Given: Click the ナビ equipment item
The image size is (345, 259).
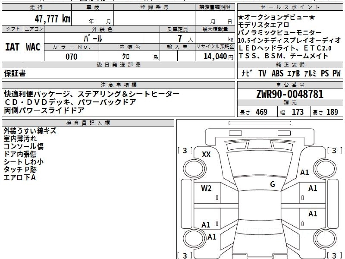Looking at the screenshot, I should 247,74.
